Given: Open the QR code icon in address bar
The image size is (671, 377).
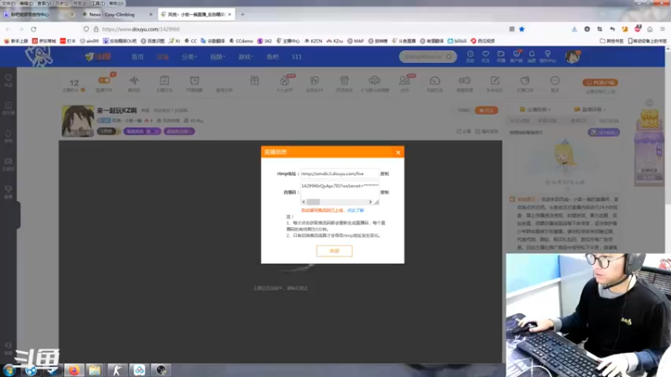Looking at the screenshot, I should click(512, 29).
